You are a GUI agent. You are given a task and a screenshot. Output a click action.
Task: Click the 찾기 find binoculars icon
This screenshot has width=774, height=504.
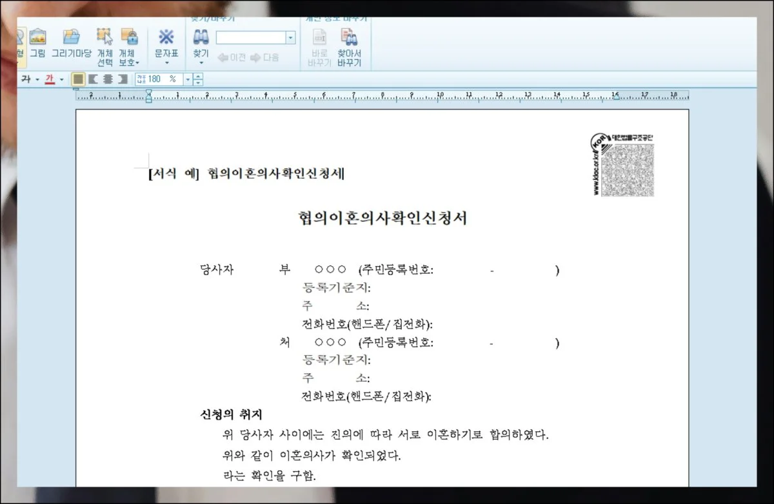coord(201,37)
